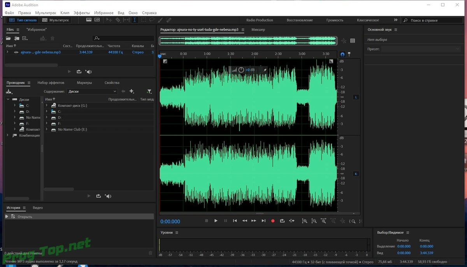Image resolution: width=467 pixels, height=267 pixels.
Task: Select the Lasso Selection tool
Action: (x=152, y=20)
